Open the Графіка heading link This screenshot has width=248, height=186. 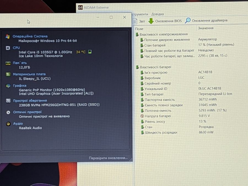tap(20, 85)
